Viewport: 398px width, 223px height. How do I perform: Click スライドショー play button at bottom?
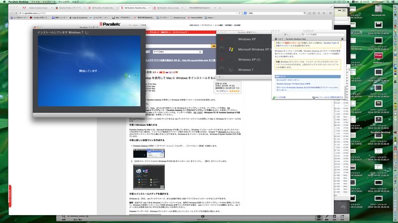pos(202,216)
